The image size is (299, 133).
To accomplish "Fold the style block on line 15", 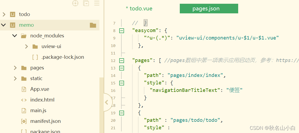I will (x=121, y=83).
